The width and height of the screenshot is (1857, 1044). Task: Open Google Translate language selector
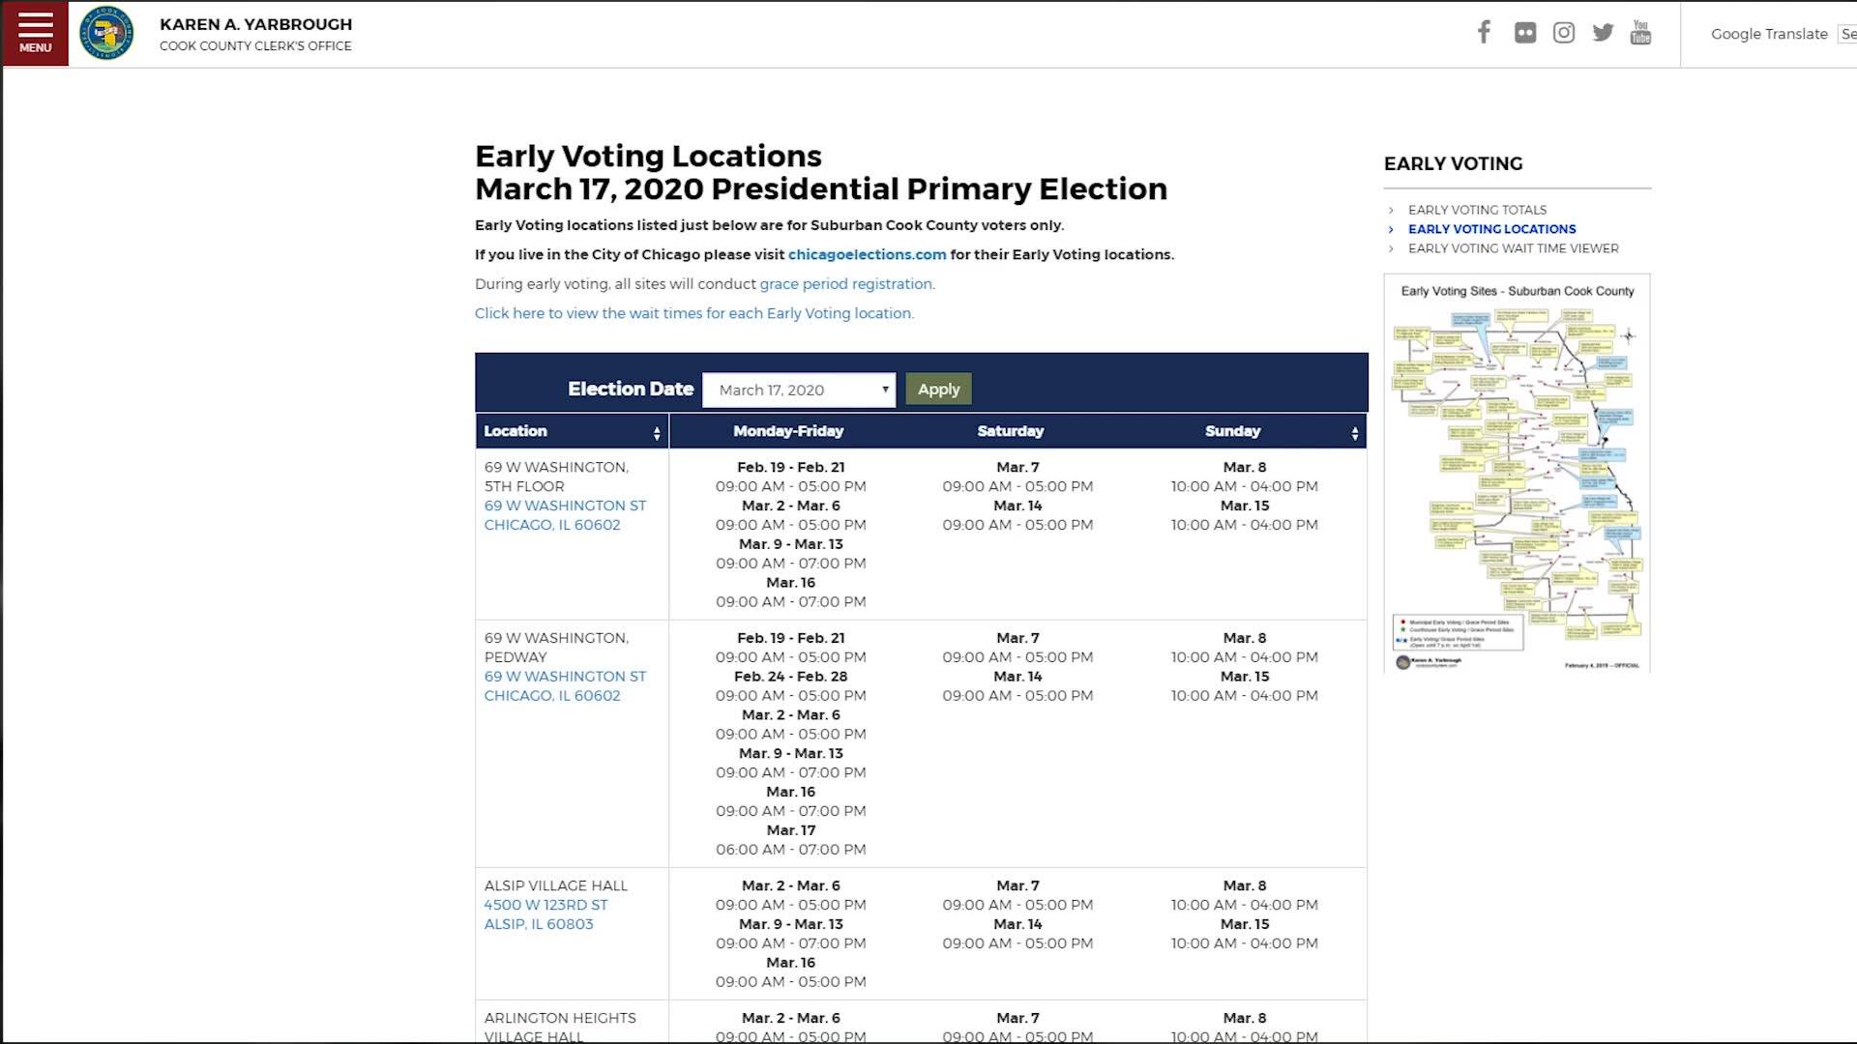1848,34
